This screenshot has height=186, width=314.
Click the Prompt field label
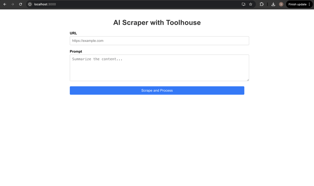click(76, 51)
